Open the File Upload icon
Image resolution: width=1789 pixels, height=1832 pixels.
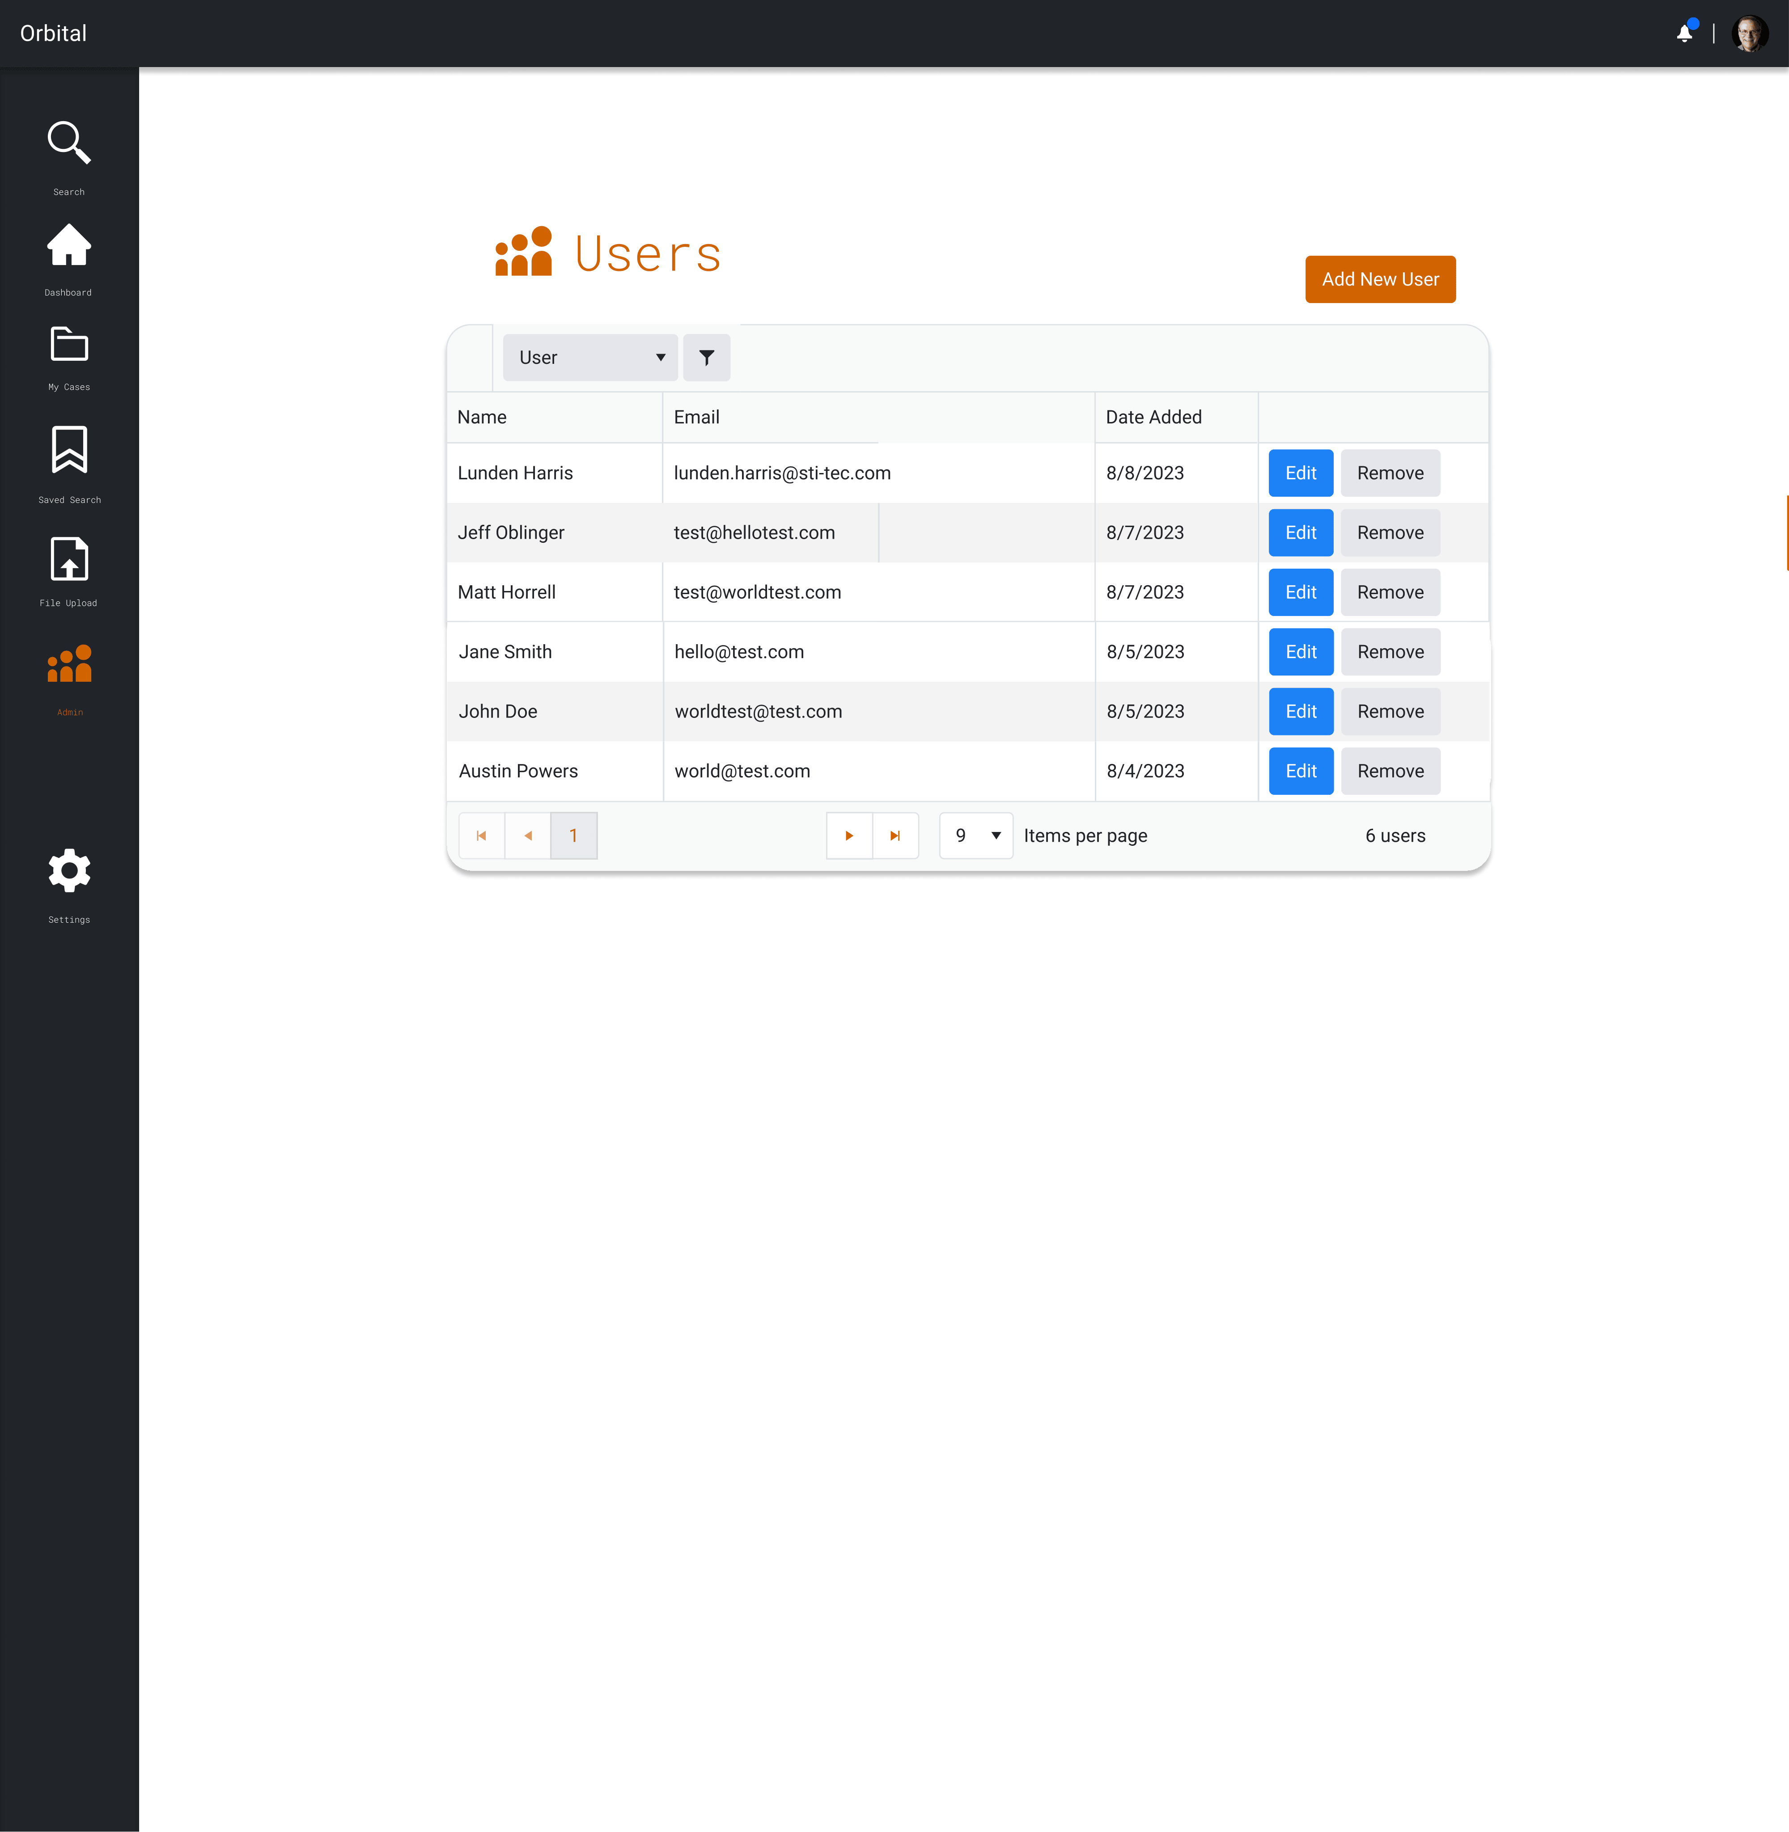(68, 560)
